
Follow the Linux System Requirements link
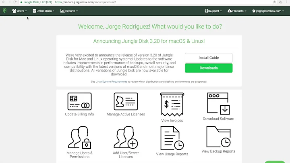click(111, 81)
